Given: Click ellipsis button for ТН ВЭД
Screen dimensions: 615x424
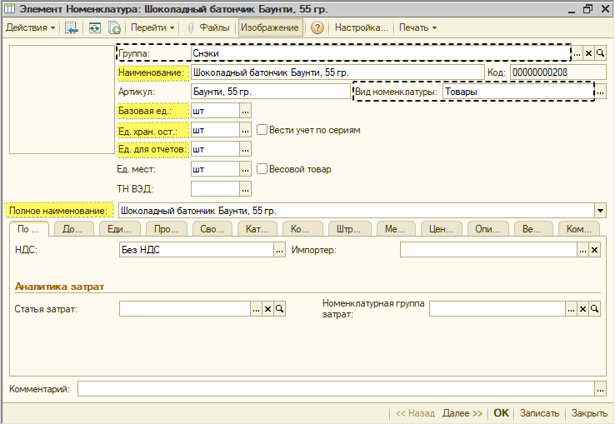Looking at the screenshot, I should click(x=246, y=189).
